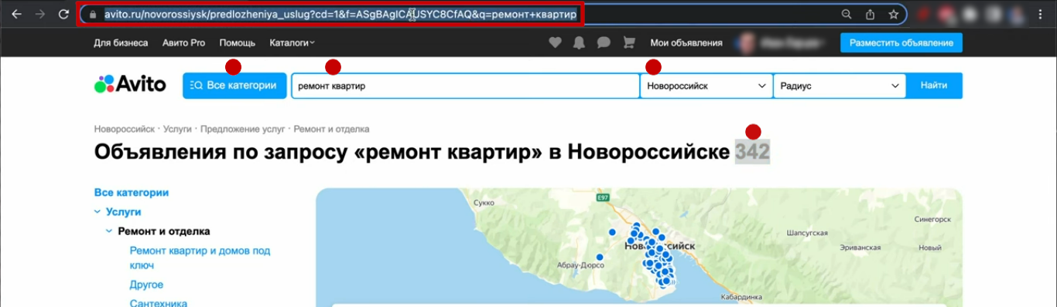Click the share page icon in address bar
1057x307 pixels.
(870, 14)
